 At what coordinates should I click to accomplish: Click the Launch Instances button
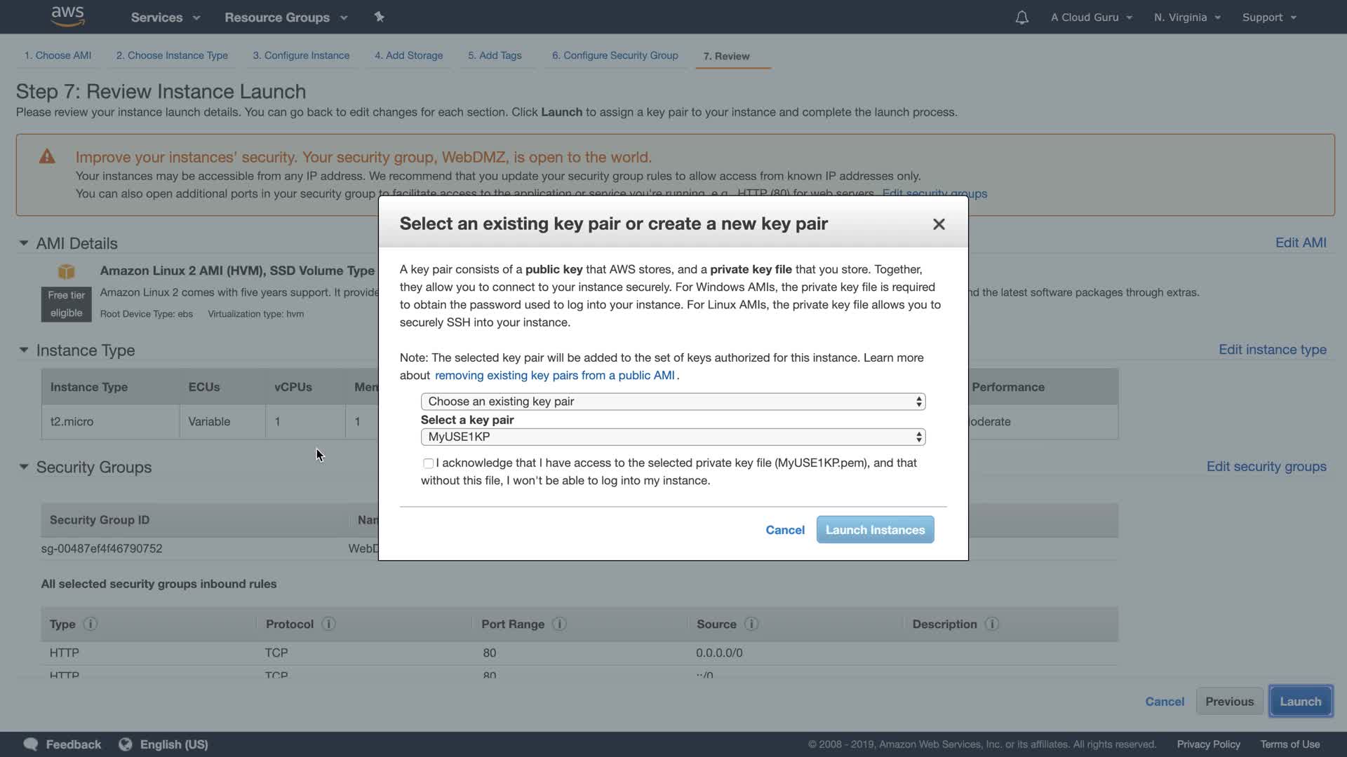pos(875,530)
